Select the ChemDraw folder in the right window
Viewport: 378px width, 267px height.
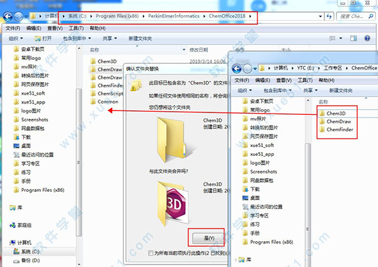pos(338,122)
